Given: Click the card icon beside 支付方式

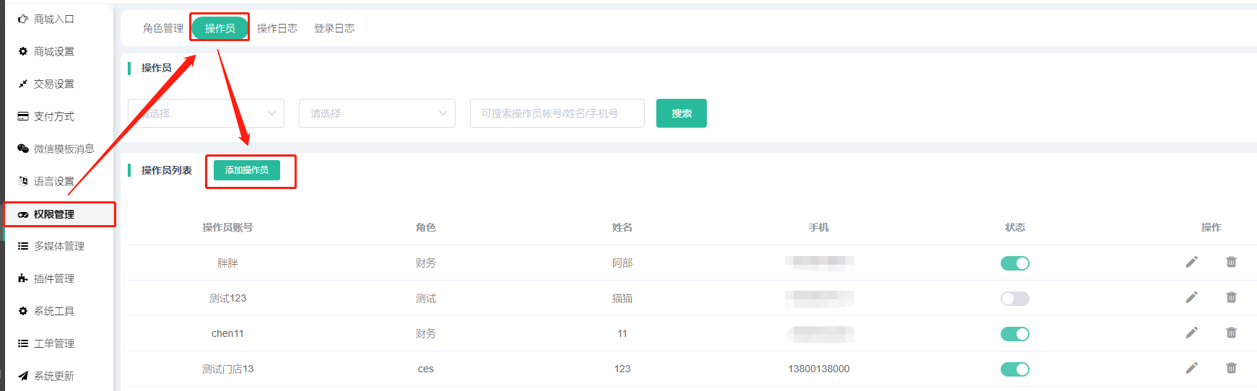Looking at the screenshot, I should 23,116.
